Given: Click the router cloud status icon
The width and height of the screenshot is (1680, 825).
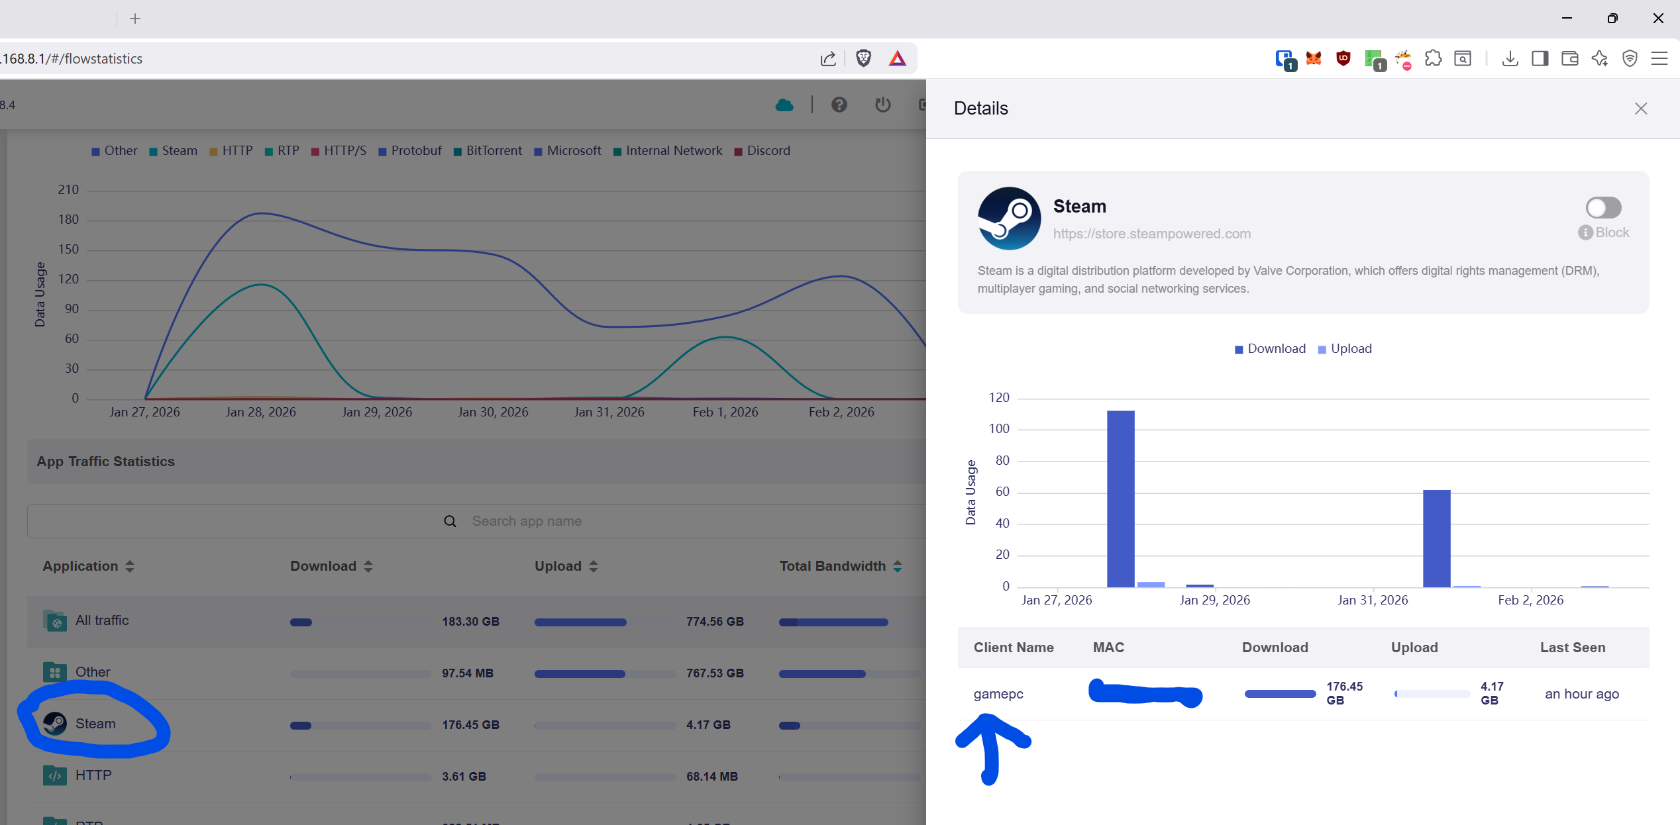Looking at the screenshot, I should (x=784, y=105).
